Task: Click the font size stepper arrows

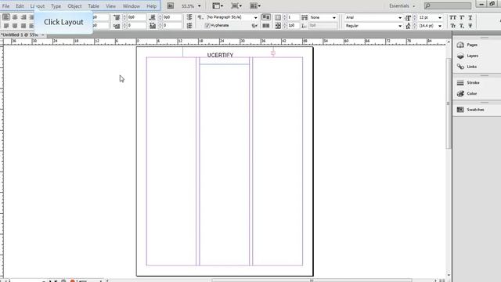Action: tap(415, 17)
